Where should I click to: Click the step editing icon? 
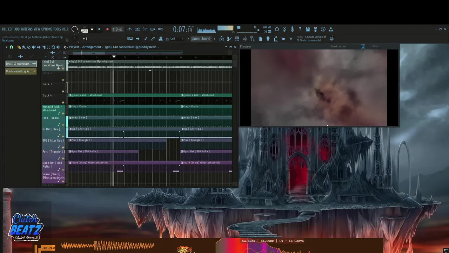pyautogui.click(x=145, y=39)
